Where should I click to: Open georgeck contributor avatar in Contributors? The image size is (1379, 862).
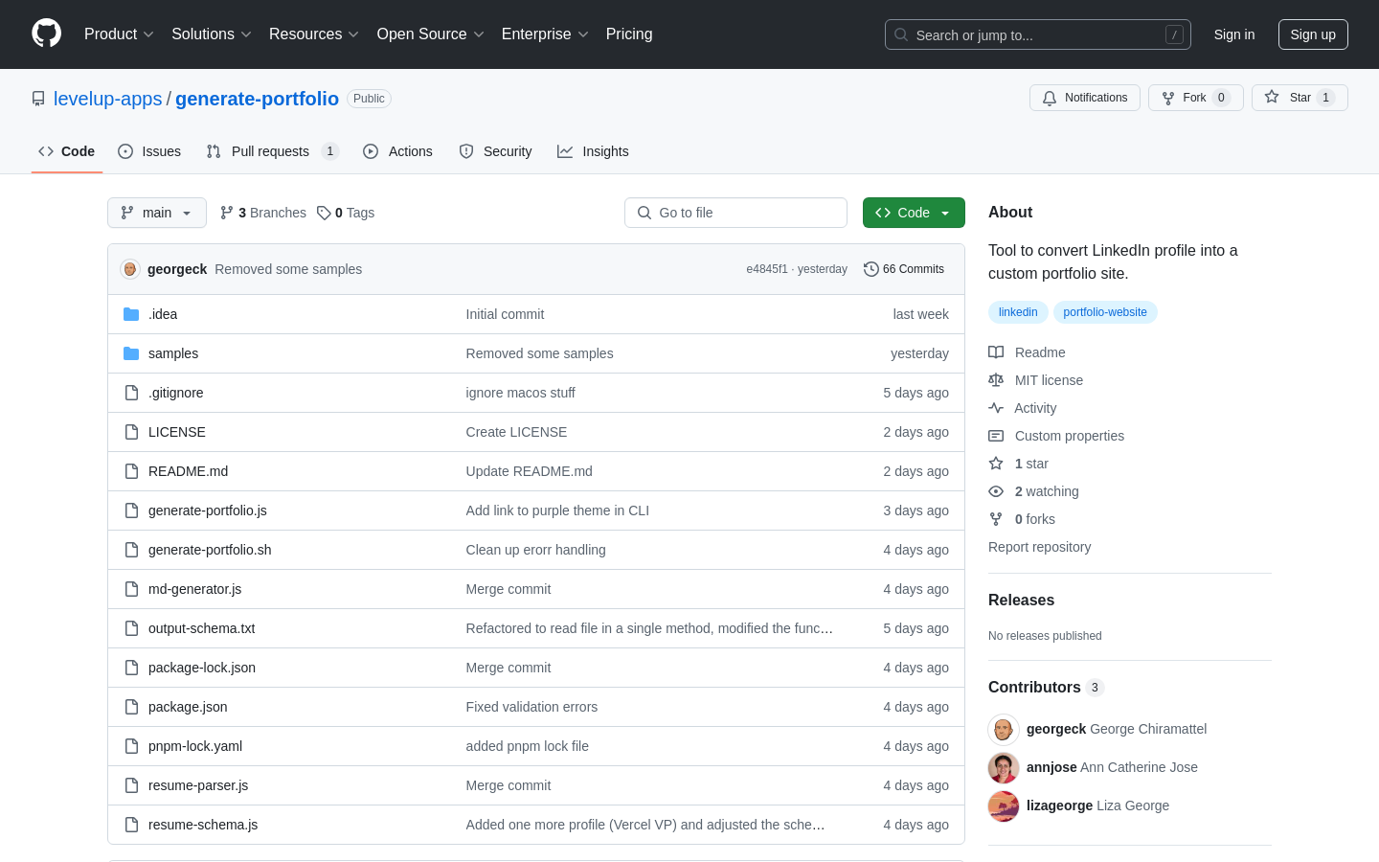pos(1004,730)
